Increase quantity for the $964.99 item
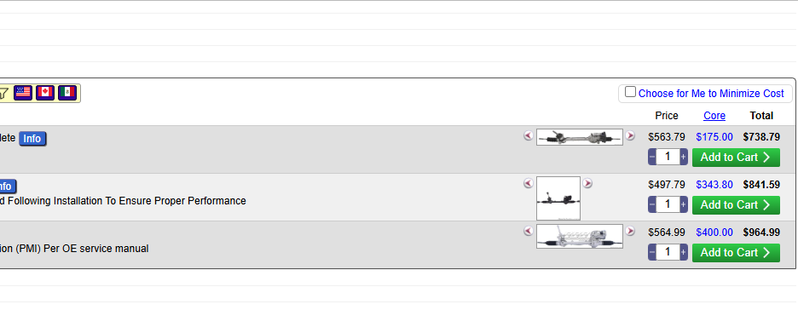Screen dimensions: 798x310 (684, 253)
